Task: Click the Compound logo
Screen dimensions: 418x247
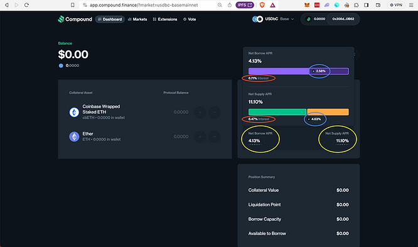Action: (x=75, y=19)
